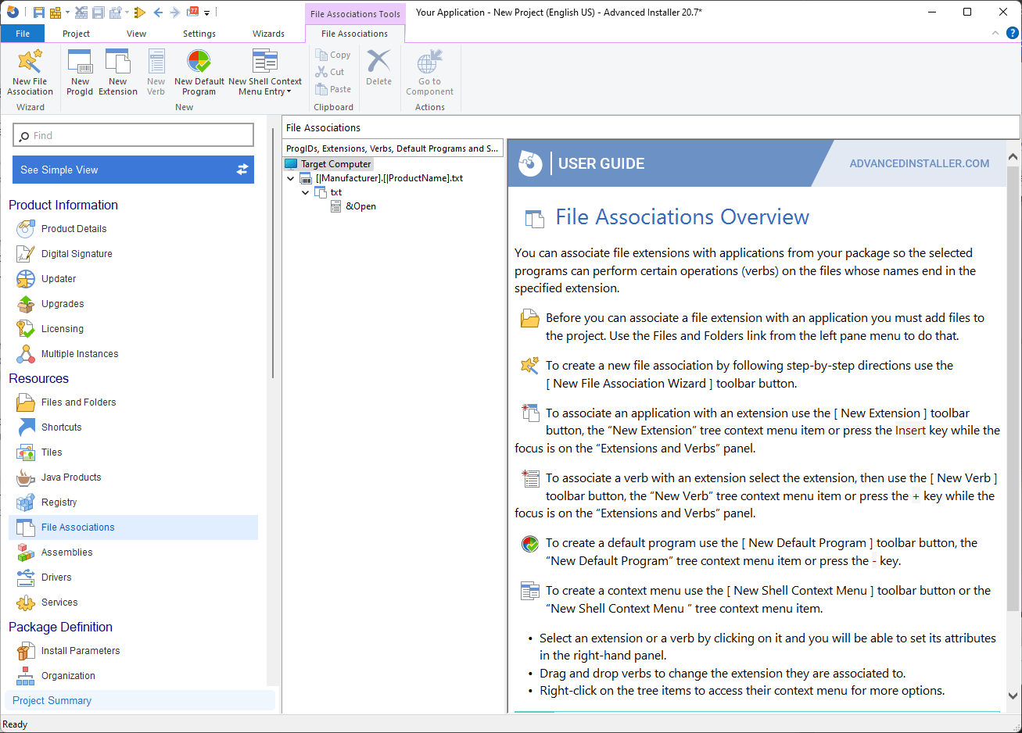
Task: Click in the Find search field
Action: tap(134, 135)
